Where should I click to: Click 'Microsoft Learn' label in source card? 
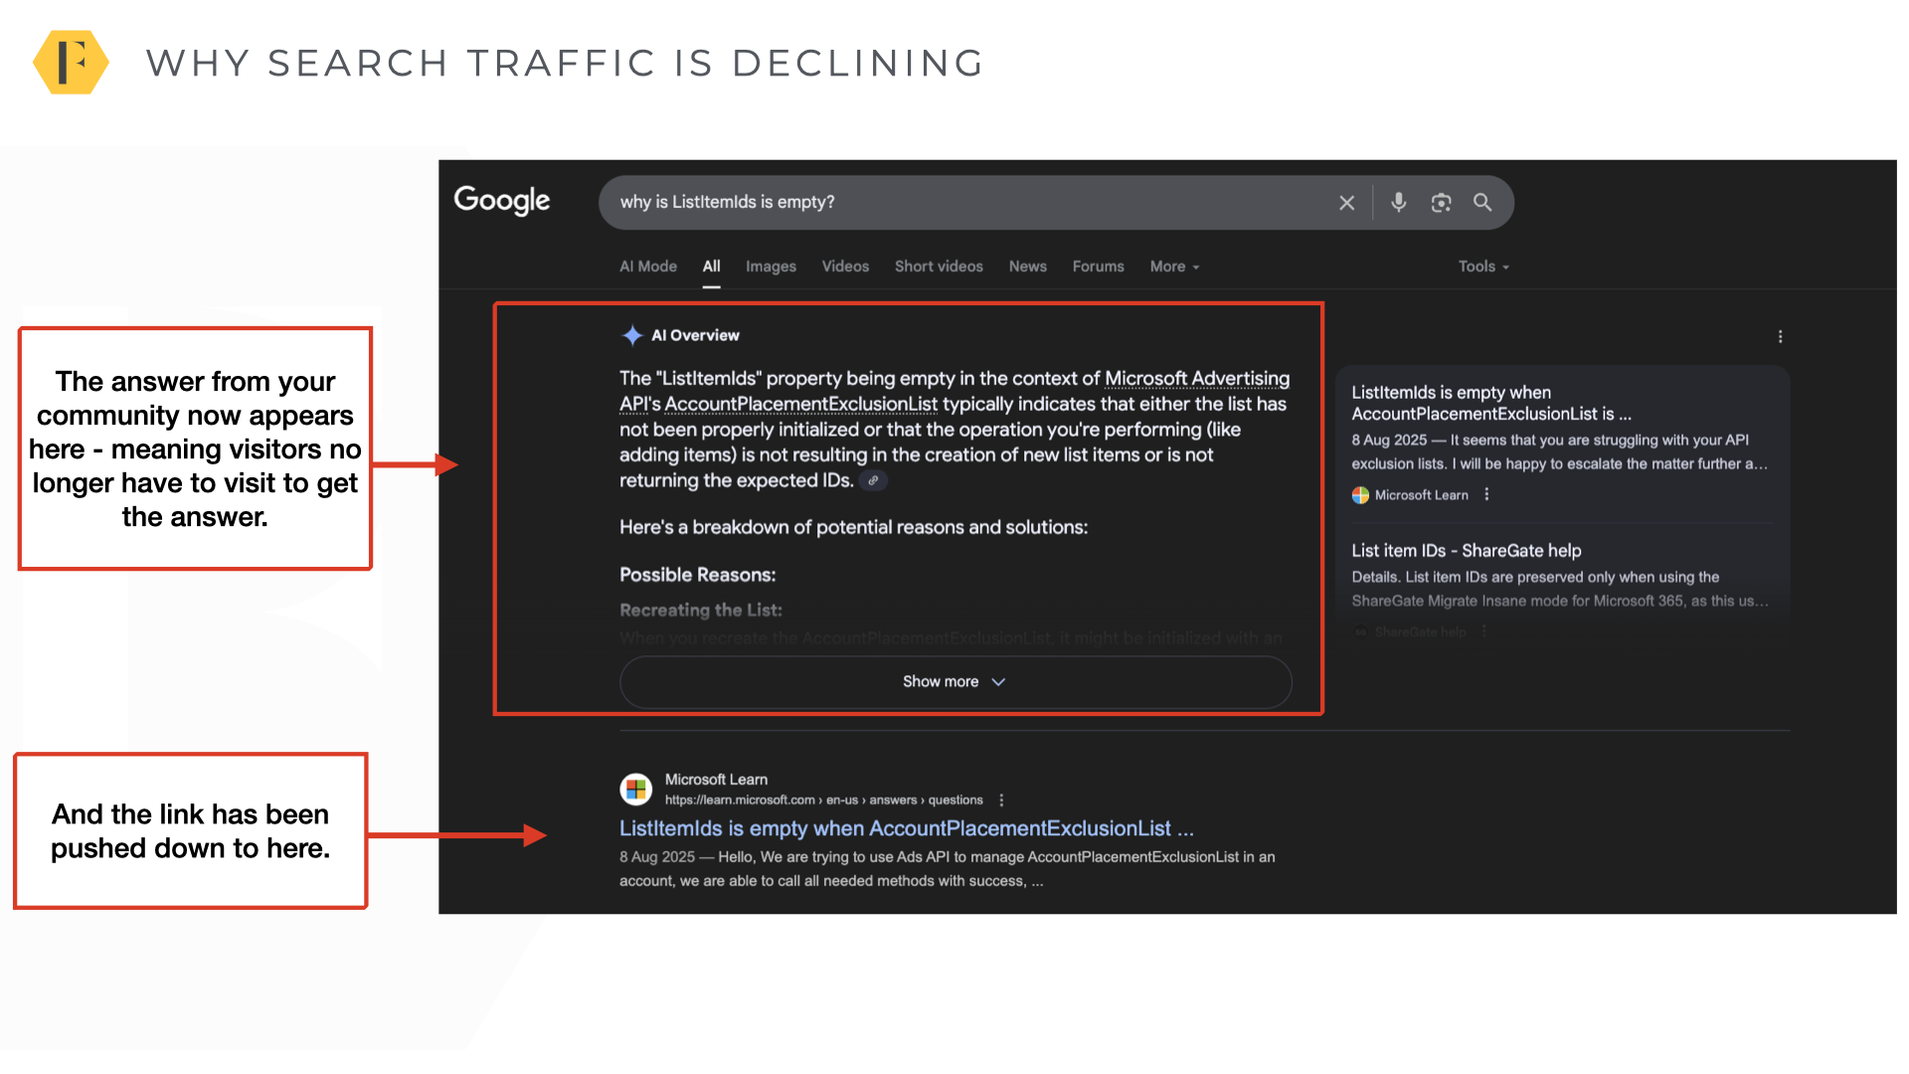click(x=1421, y=495)
